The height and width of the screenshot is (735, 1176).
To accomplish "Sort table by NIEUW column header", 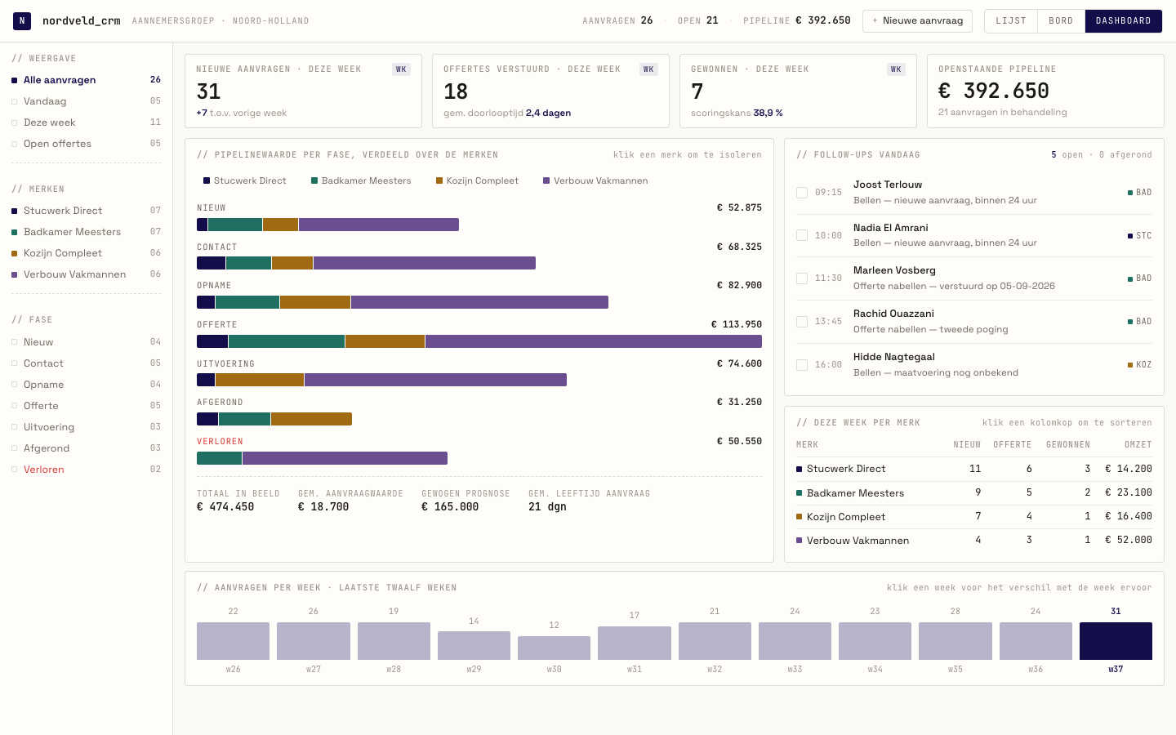I will click(967, 445).
